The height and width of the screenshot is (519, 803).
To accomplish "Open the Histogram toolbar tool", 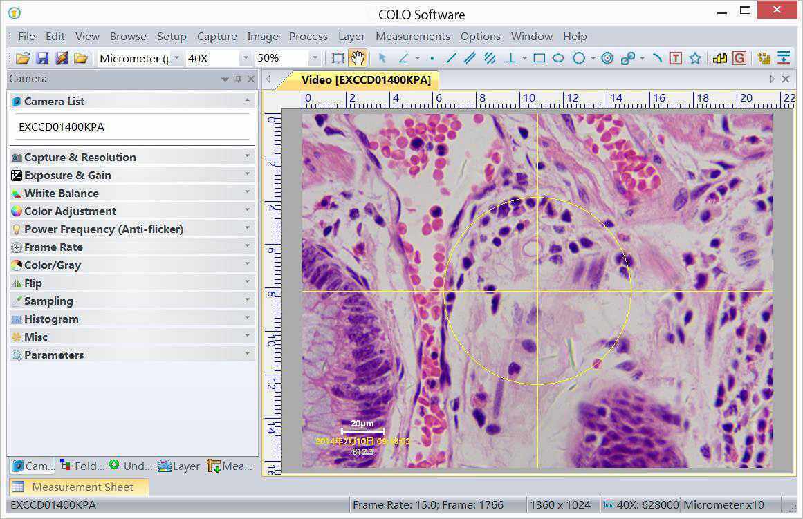I will (719, 58).
